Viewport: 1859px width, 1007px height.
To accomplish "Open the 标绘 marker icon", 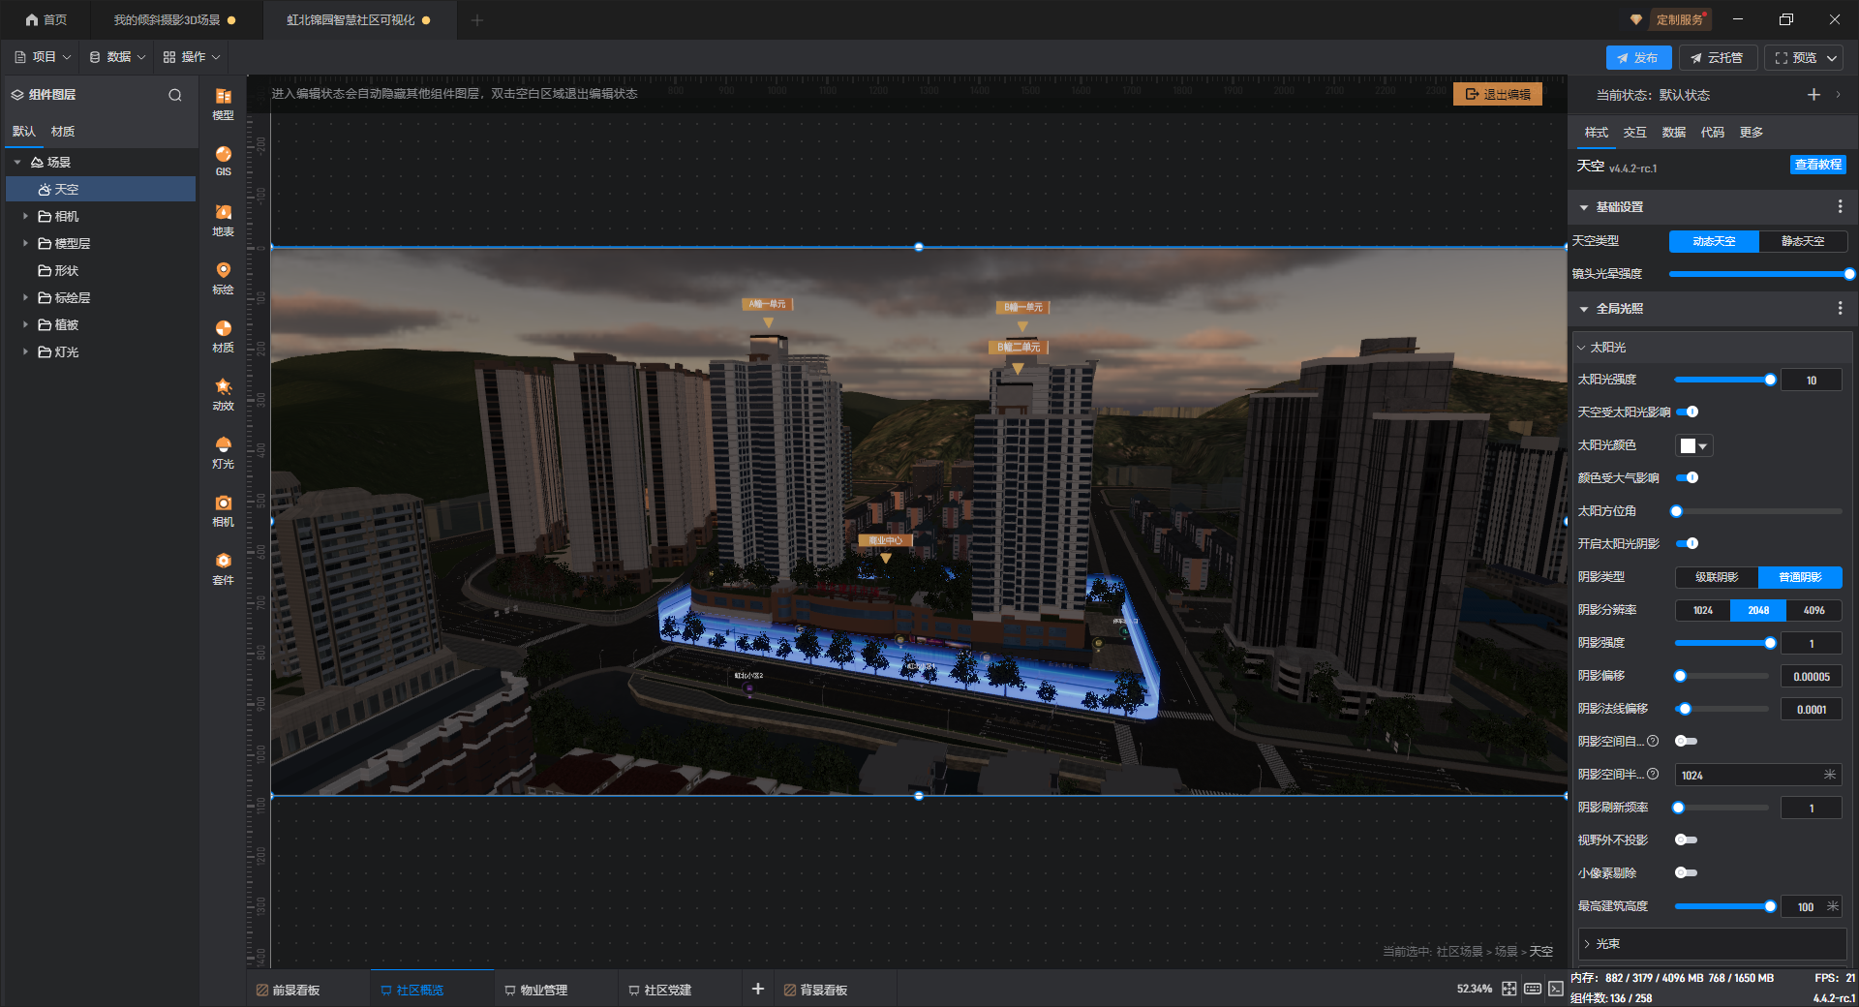I will pyautogui.click(x=223, y=278).
